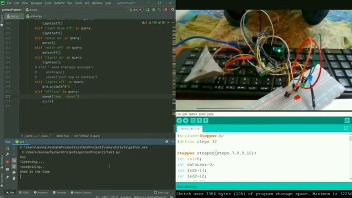Viewport: 352px width, 198px height.
Task: Open Arduino Tools menu
Action: point(202,114)
